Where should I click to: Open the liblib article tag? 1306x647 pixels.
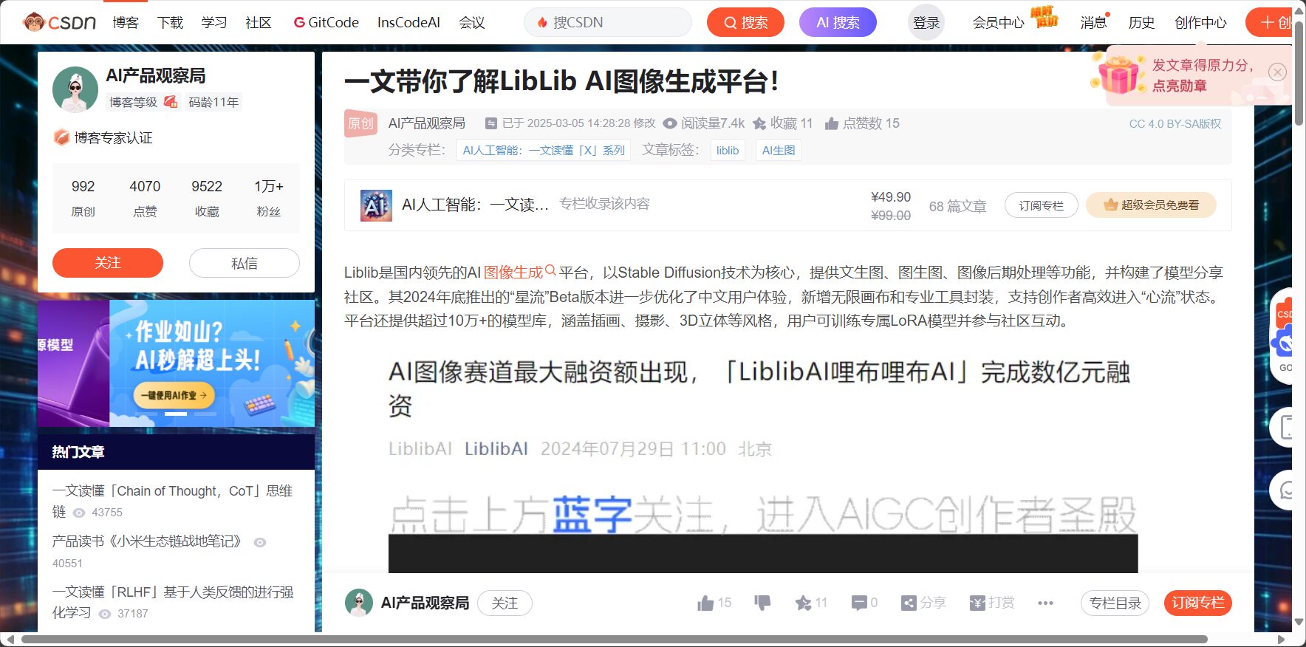click(728, 150)
